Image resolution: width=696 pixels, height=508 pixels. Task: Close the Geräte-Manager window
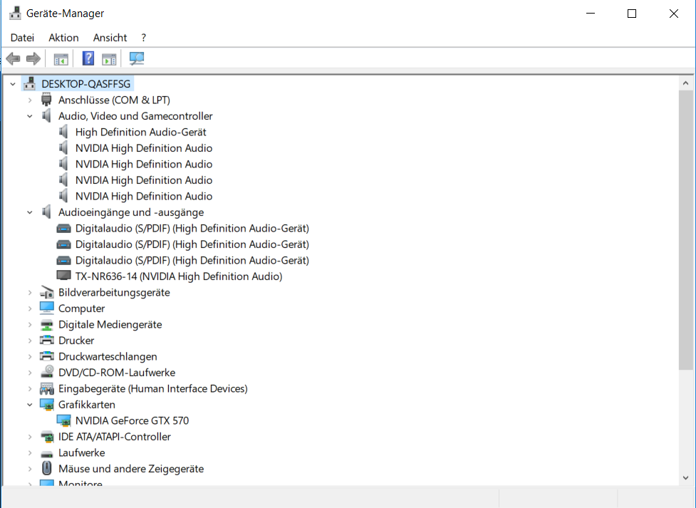pyautogui.click(x=673, y=14)
